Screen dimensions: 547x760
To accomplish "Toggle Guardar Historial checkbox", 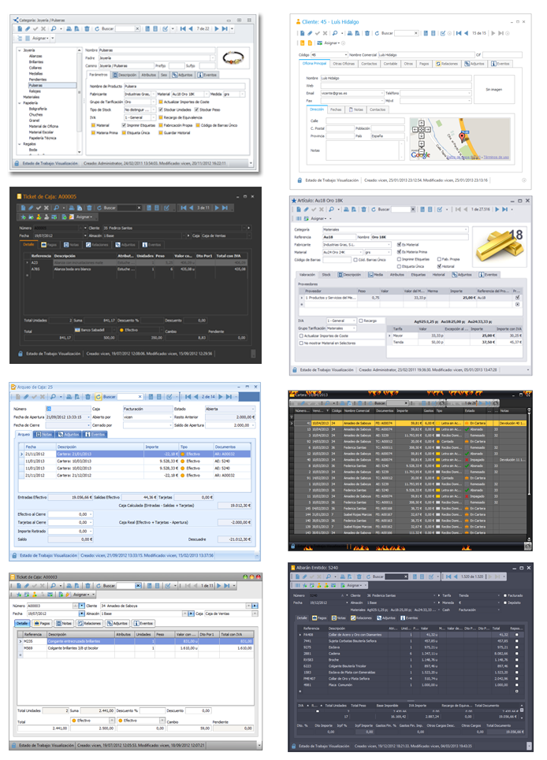I will pos(161,132).
